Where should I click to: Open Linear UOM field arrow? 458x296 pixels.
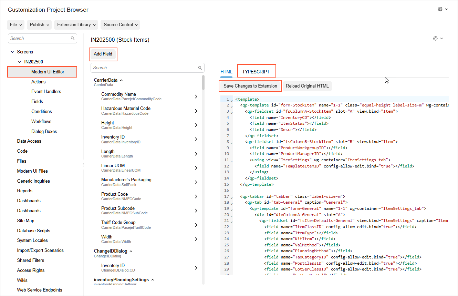click(x=196, y=168)
